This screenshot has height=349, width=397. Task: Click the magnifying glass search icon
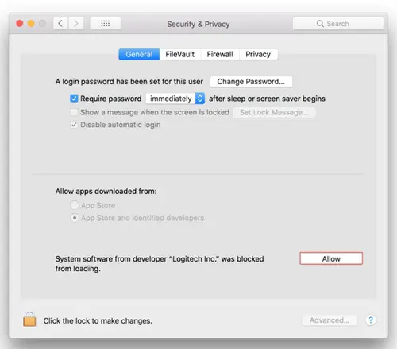320,24
